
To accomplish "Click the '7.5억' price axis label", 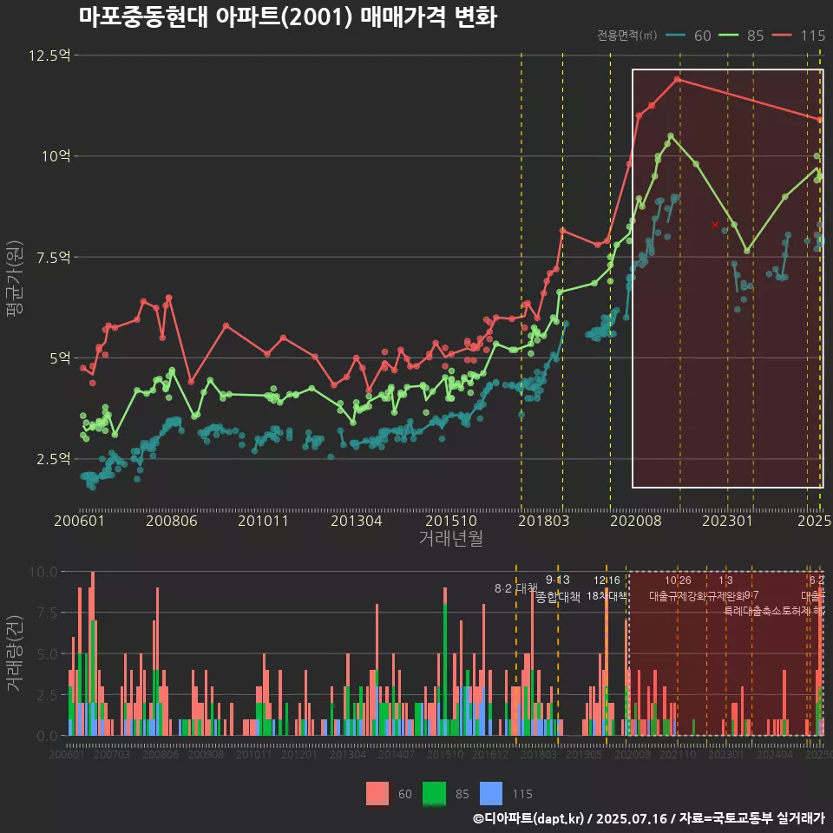I will pos(53,258).
